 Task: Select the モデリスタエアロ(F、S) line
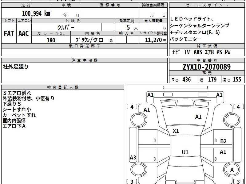pos(195,32)
